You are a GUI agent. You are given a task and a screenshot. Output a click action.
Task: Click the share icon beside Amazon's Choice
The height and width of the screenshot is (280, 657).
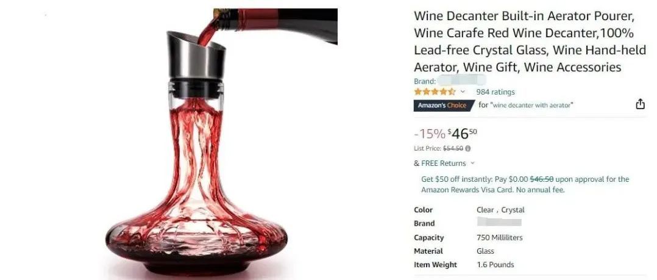(x=640, y=104)
